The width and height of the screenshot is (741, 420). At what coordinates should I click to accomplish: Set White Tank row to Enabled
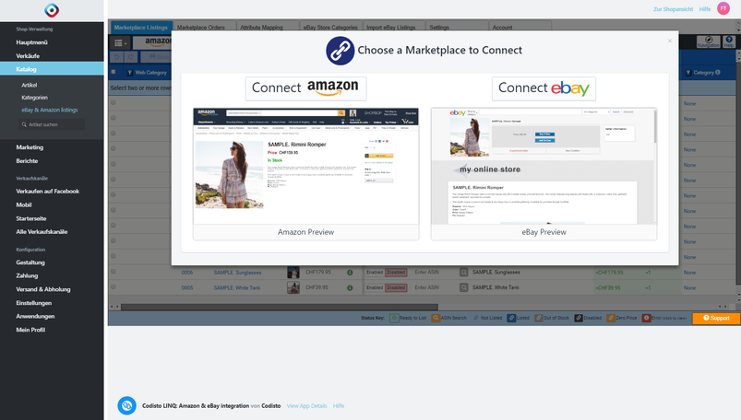click(x=375, y=287)
